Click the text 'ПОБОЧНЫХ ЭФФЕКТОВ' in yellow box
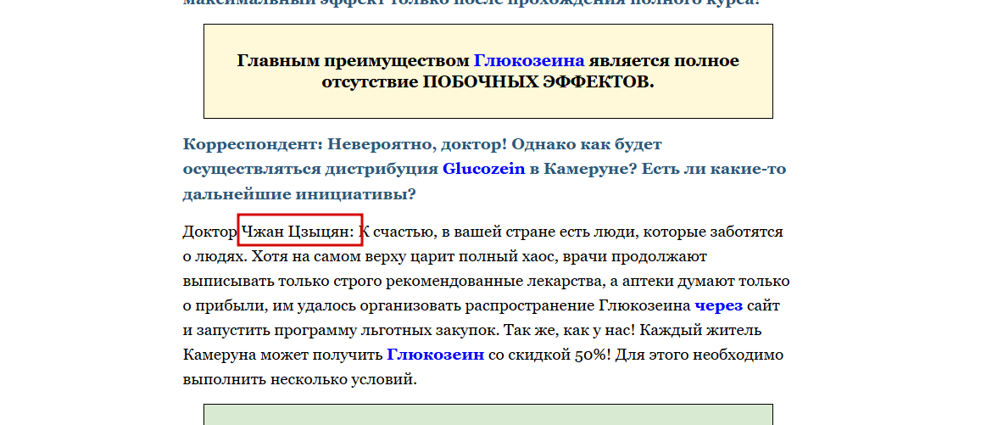981x425 pixels. pyautogui.click(x=537, y=82)
